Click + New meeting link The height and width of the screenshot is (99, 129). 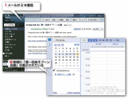73,93
